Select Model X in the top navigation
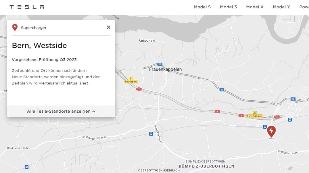Image resolution: width=309 pixels, height=173 pixels. (x=255, y=7)
